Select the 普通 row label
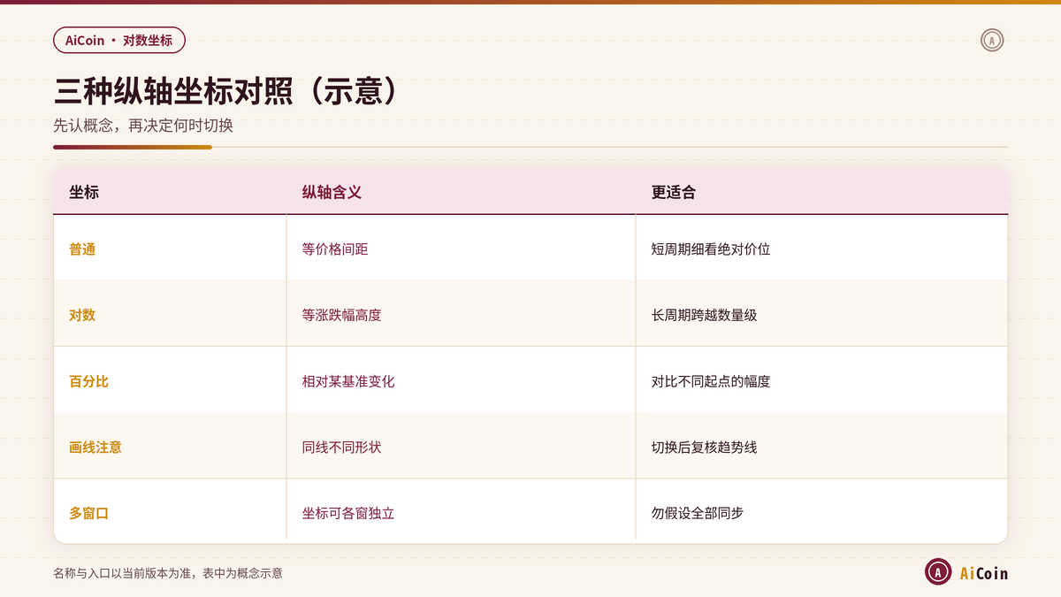 click(82, 249)
